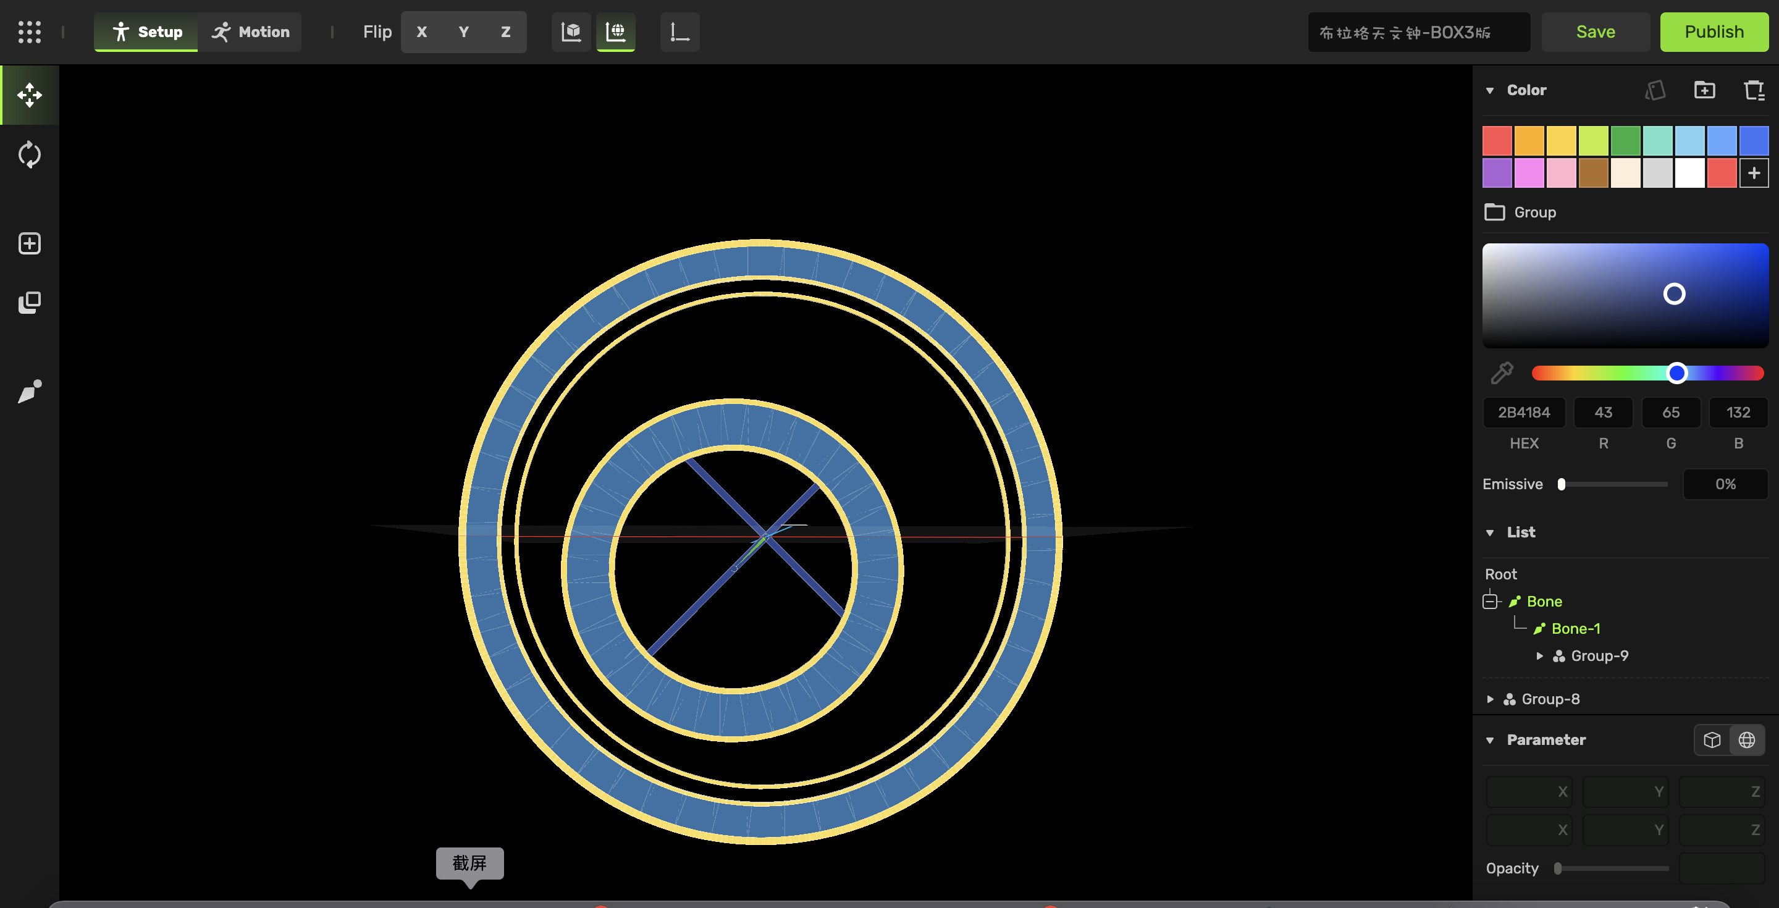Click the Opacity value field
This screenshot has width=1779, height=908.
[x=1722, y=868]
